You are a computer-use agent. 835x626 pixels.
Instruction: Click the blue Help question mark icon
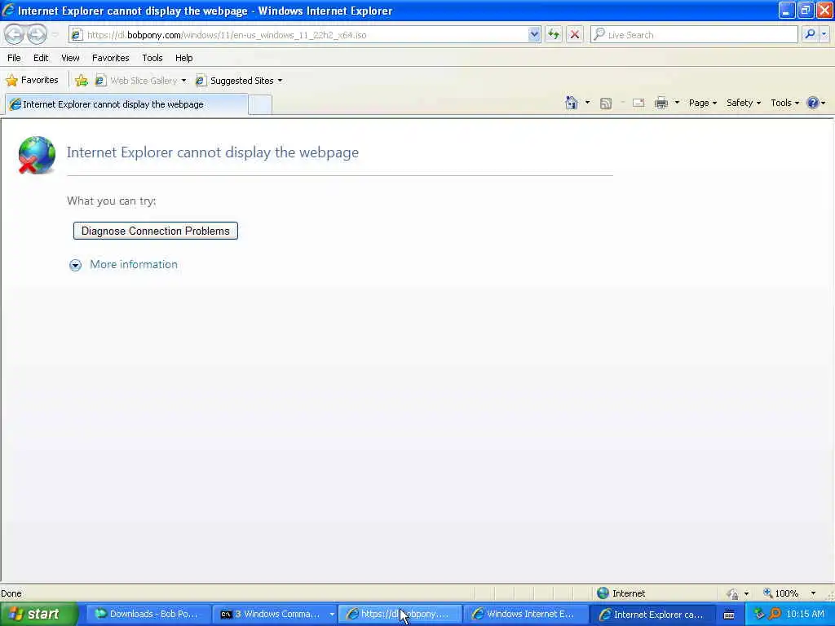point(812,103)
